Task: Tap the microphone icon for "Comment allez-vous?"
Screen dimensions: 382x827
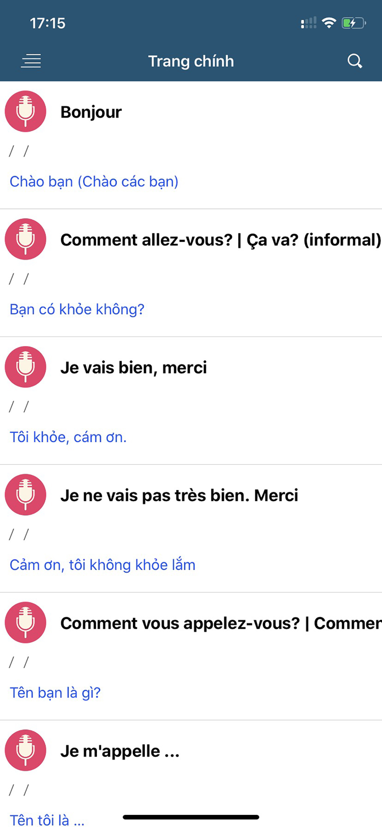Action: pyautogui.click(x=25, y=239)
